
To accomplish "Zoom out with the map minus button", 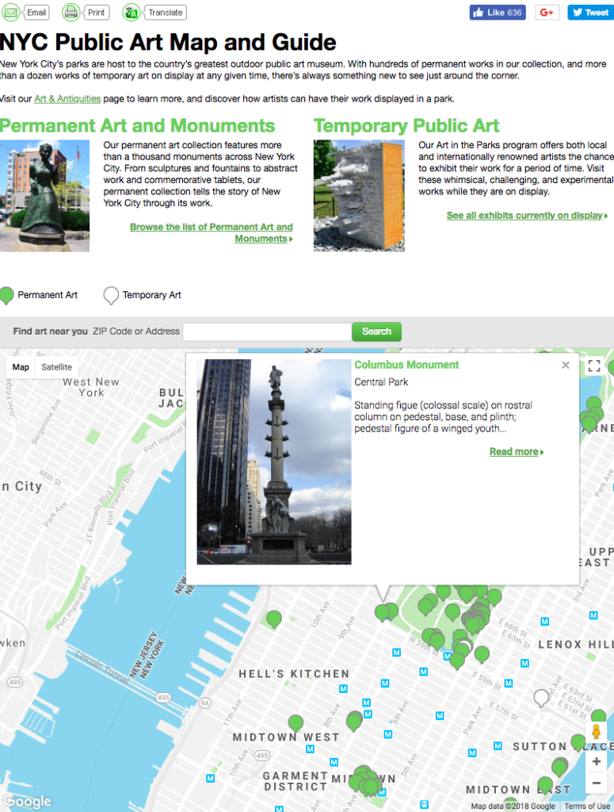I will 596,783.
